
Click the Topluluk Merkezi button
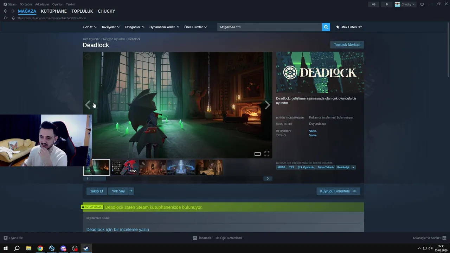click(x=347, y=45)
